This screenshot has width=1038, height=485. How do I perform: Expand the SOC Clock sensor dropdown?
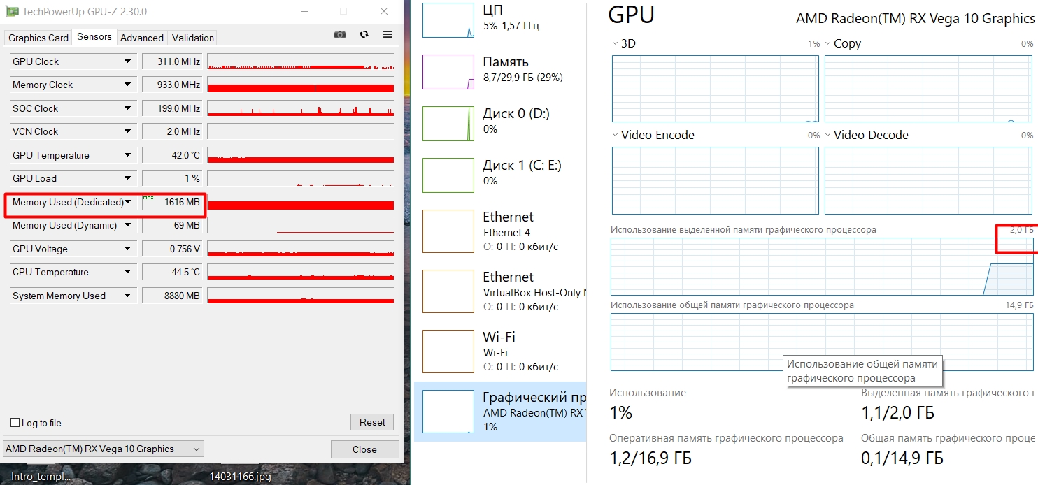127,108
